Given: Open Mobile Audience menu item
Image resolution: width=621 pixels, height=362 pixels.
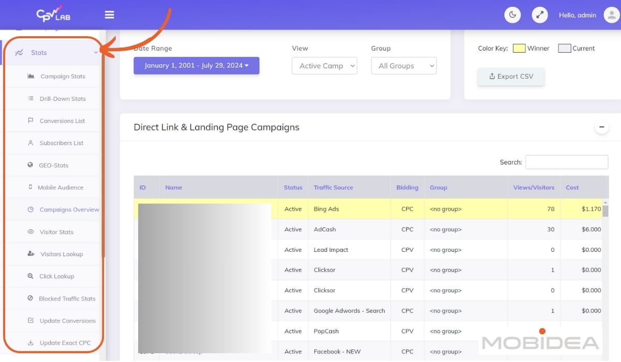Looking at the screenshot, I should (x=61, y=187).
